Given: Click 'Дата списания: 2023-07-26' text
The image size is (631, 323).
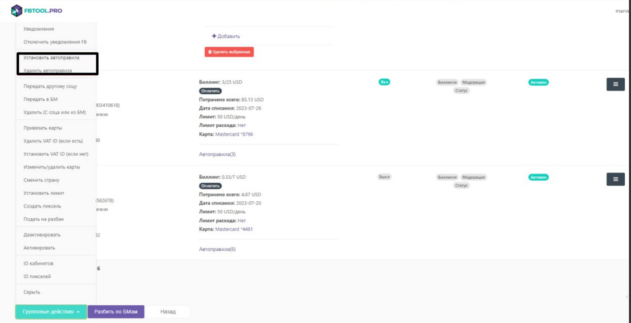Looking at the screenshot, I should 230,108.
